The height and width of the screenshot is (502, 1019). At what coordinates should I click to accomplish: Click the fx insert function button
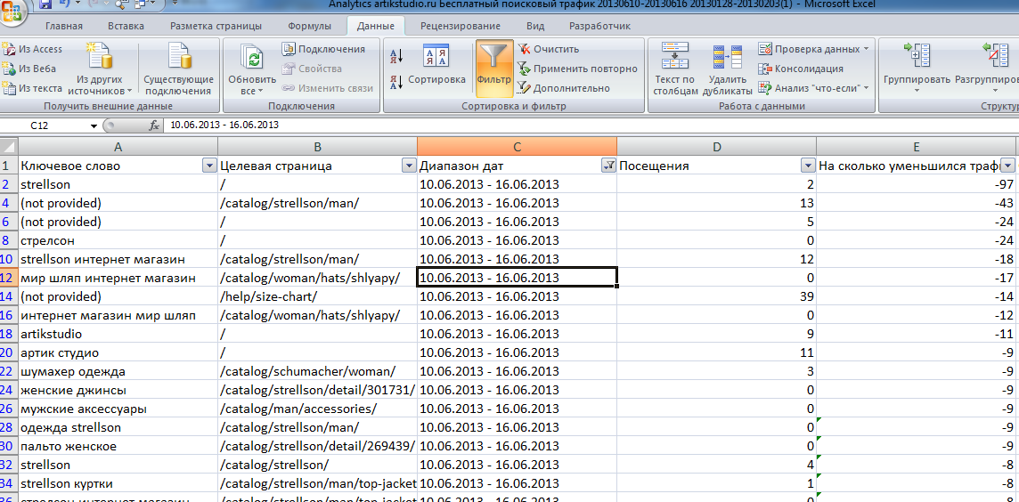click(154, 125)
